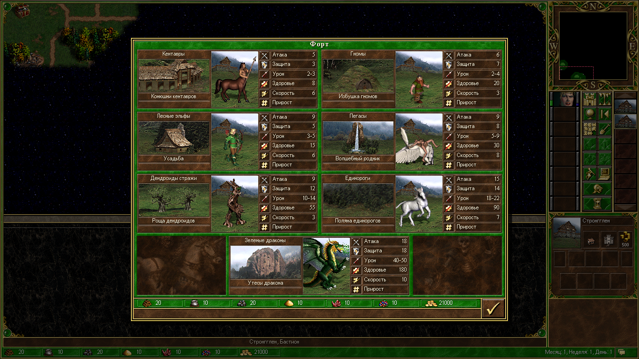Click the Стронгглен town portrait in info panel
Screen dimensions: 639x359
pyautogui.click(x=566, y=232)
